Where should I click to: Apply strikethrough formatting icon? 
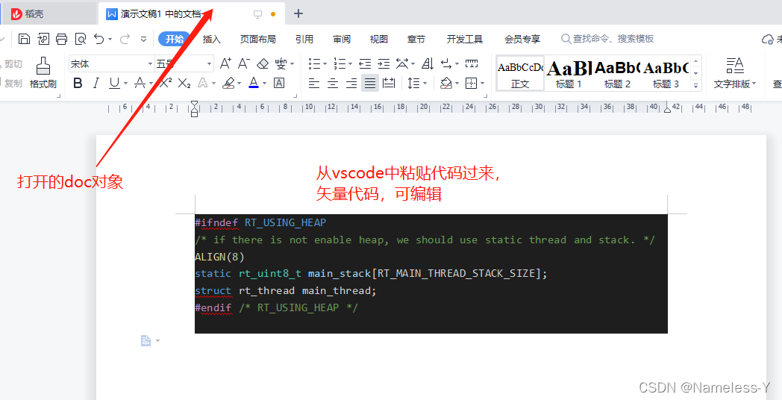click(140, 83)
